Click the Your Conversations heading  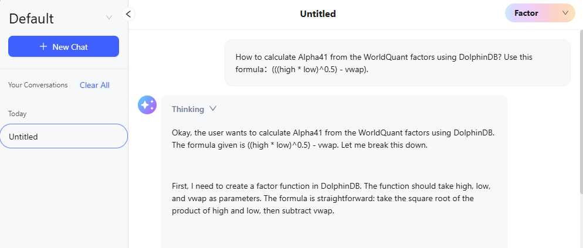(38, 85)
